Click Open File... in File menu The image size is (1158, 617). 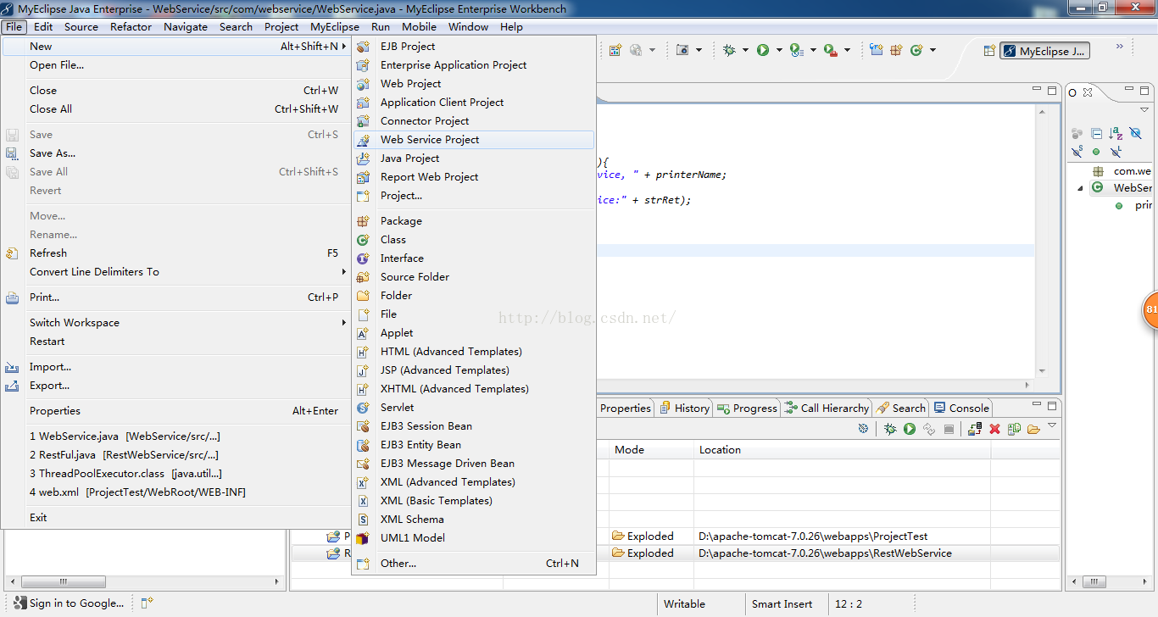point(176,65)
